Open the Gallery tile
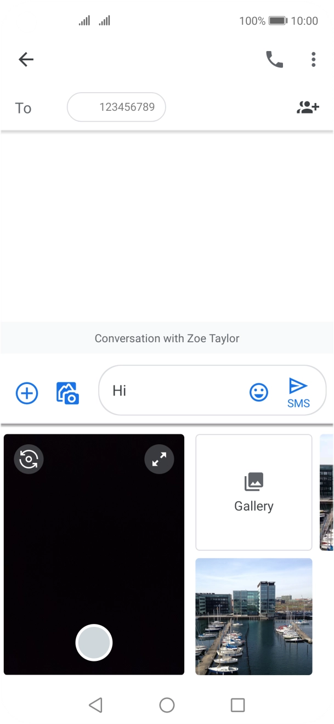Image resolution: width=334 pixels, height=724 pixels. [253, 492]
